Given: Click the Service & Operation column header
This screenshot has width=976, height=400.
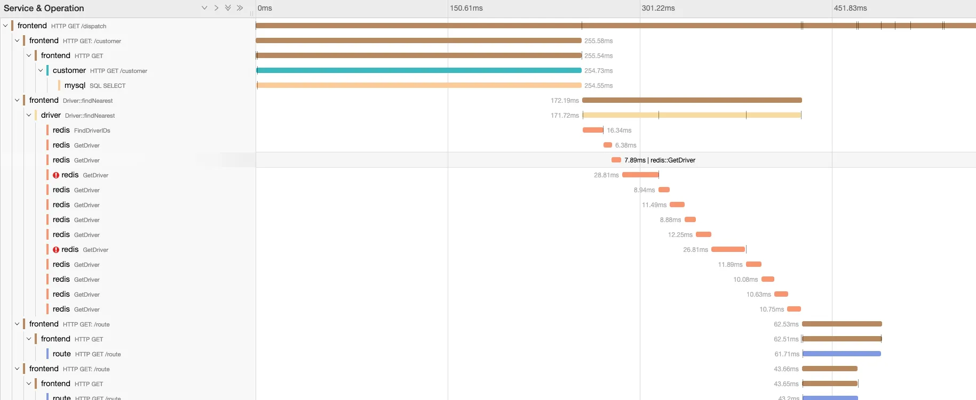Looking at the screenshot, I should click(x=44, y=8).
